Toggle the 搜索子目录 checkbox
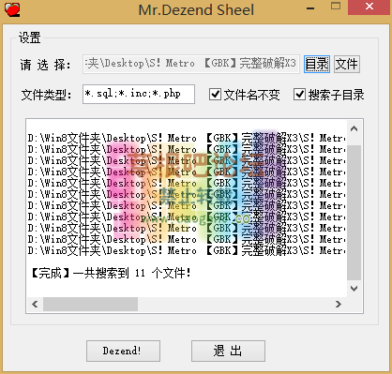Screen dimensions: 392x374 (299, 94)
